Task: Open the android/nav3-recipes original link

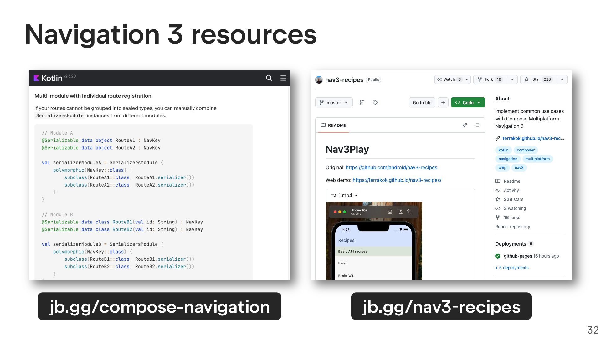Action: [391, 167]
